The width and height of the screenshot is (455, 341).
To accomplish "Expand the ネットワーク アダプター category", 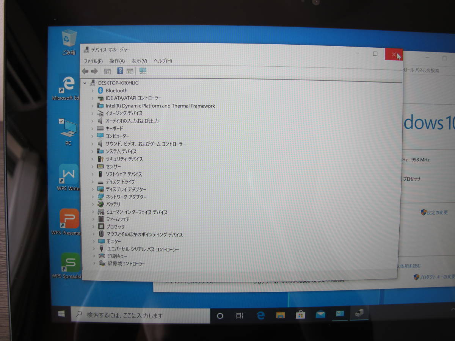I will (x=93, y=197).
